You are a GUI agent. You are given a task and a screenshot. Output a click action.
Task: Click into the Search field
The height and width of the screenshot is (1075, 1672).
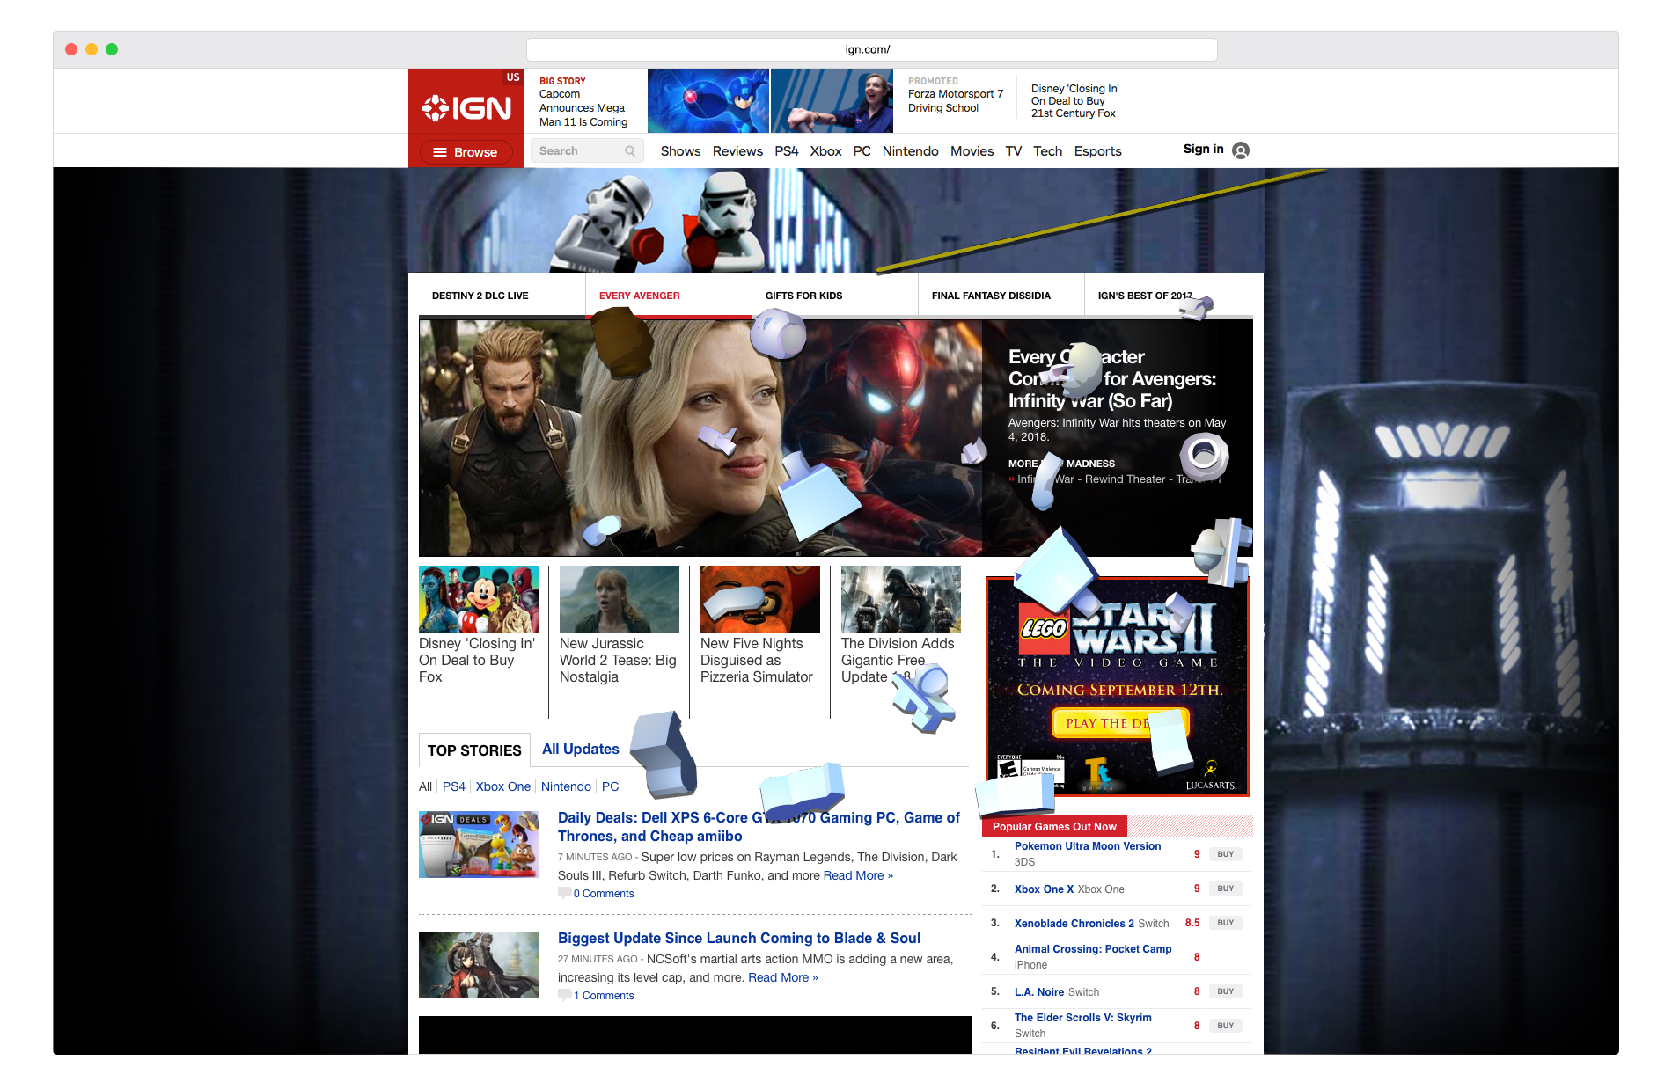(x=585, y=151)
